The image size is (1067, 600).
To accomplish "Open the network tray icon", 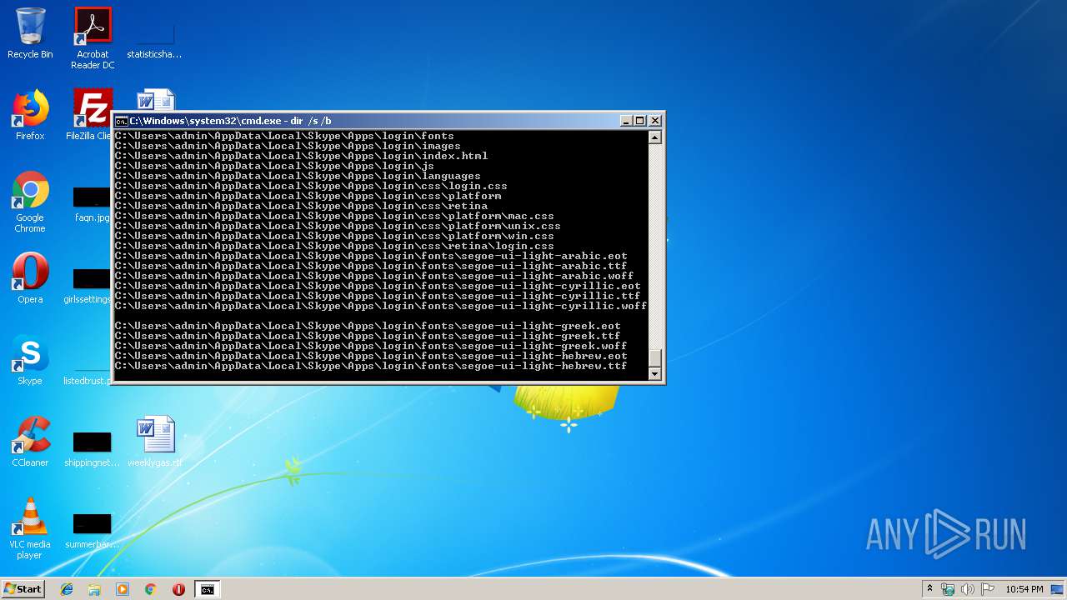I will [948, 589].
